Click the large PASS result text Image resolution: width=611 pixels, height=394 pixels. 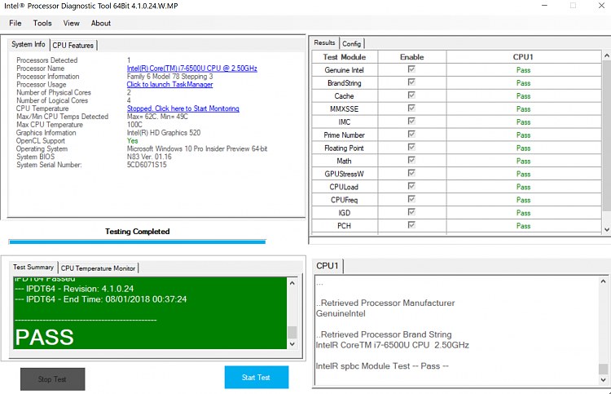point(45,338)
